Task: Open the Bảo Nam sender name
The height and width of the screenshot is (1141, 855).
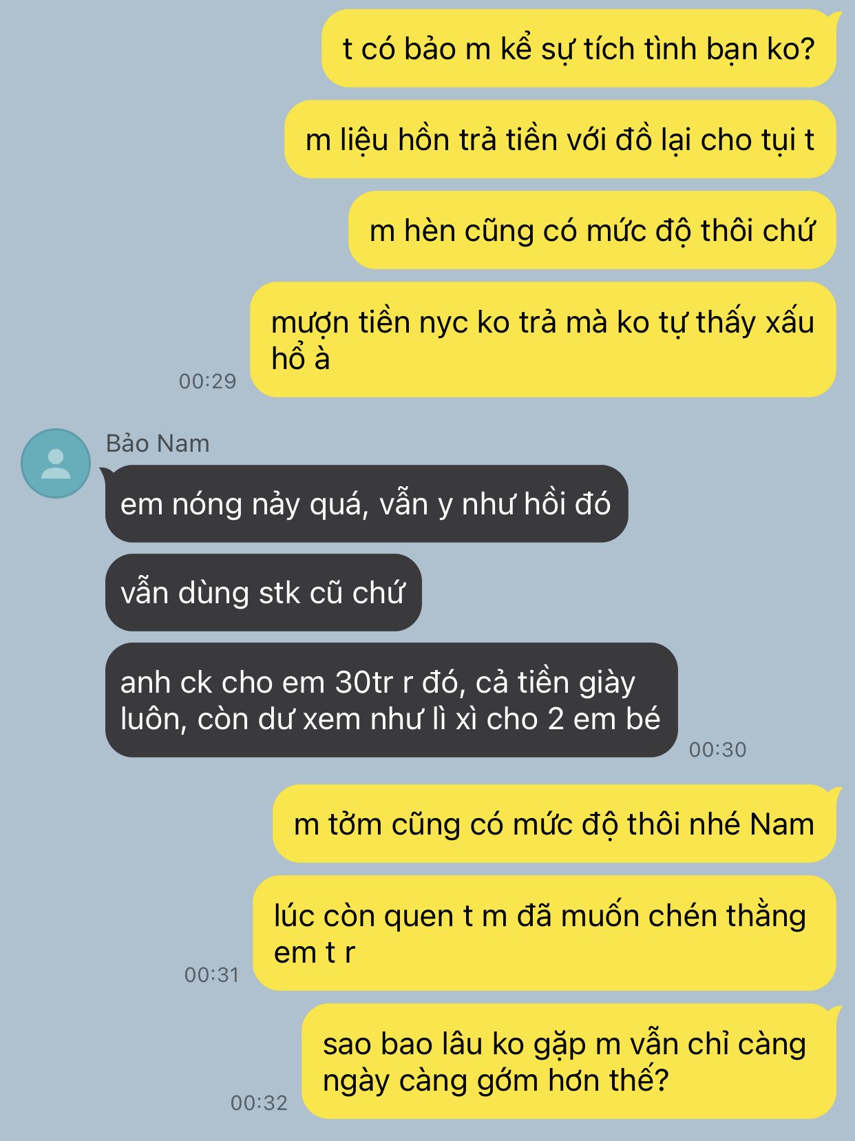Action: pos(158,443)
